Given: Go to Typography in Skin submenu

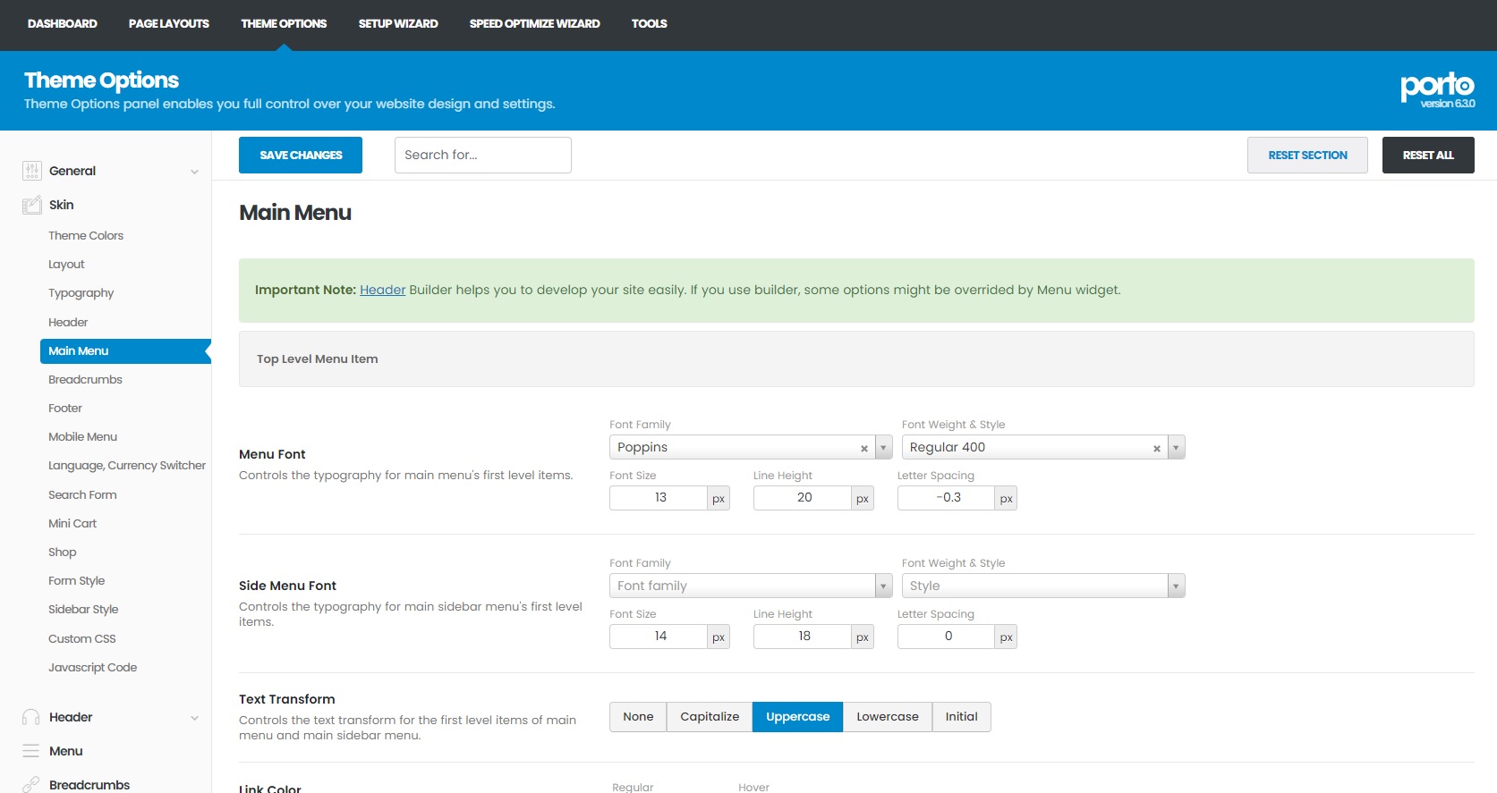Looking at the screenshot, I should coord(81,293).
